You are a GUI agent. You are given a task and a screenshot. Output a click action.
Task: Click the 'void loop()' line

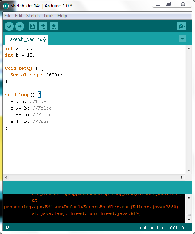(23, 95)
